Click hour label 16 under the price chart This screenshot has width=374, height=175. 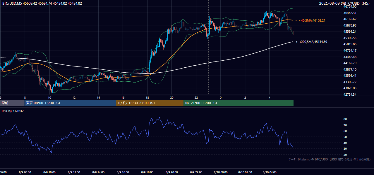[123, 98]
